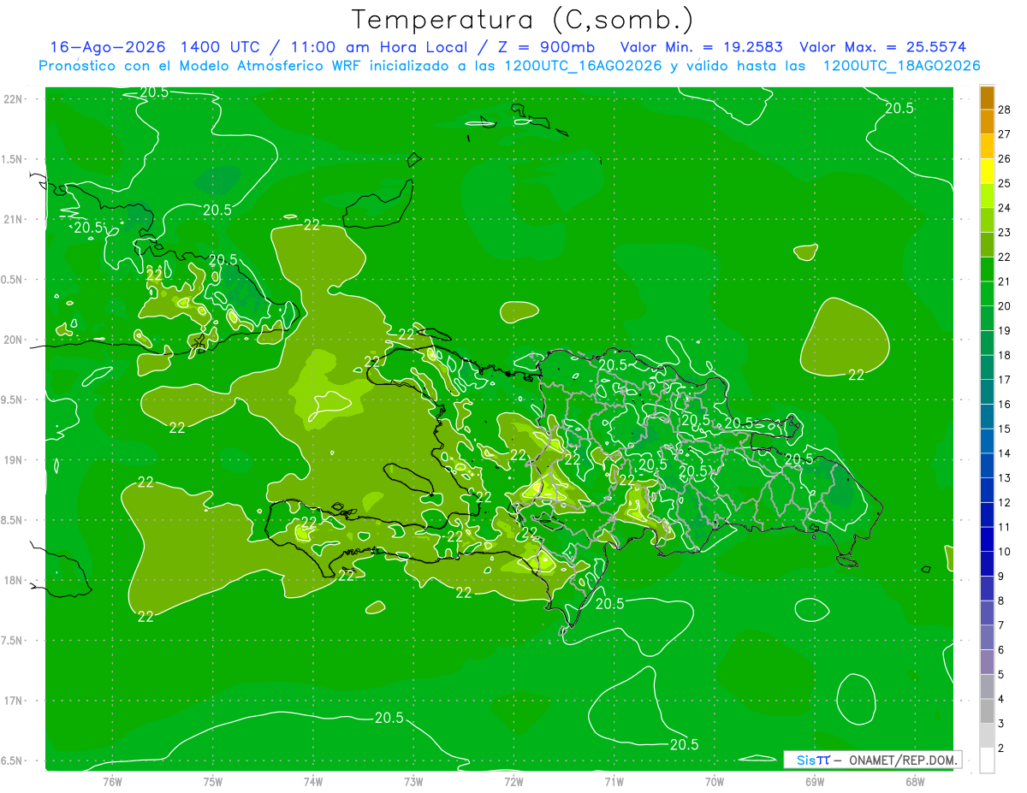Click the 70W longitude axis label
This screenshot has width=1027, height=793.
click(x=714, y=781)
